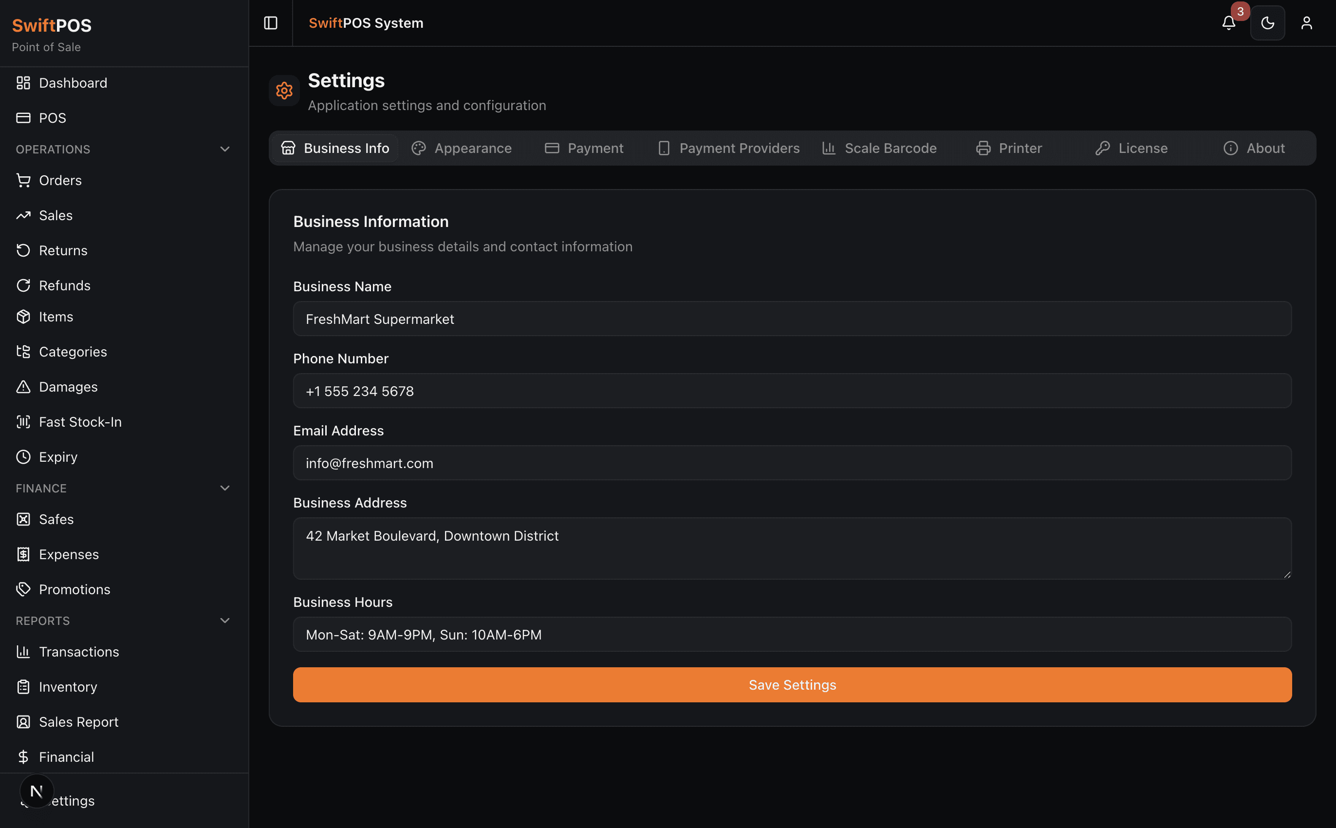Collapse the OPERATIONS section chevron
Screen dimensions: 1336x828
pos(224,149)
